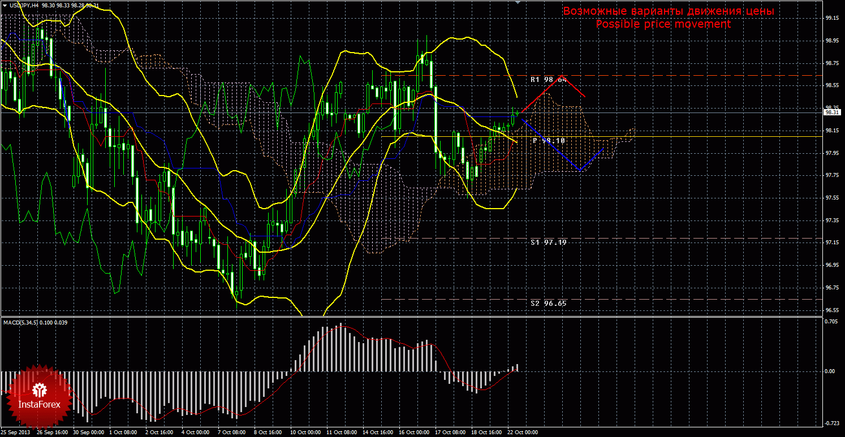Screen dimensions: 845x437
Task: Click the 10 Oct 00:00 time label
Action: coord(305,432)
